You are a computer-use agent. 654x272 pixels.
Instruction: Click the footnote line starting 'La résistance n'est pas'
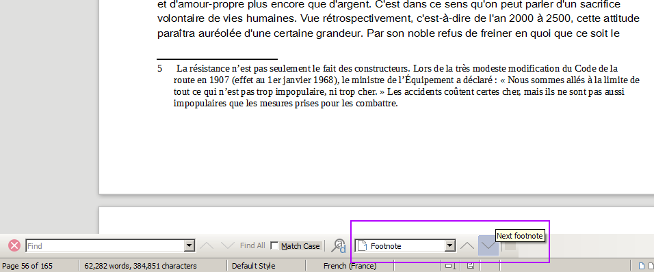click(x=397, y=68)
